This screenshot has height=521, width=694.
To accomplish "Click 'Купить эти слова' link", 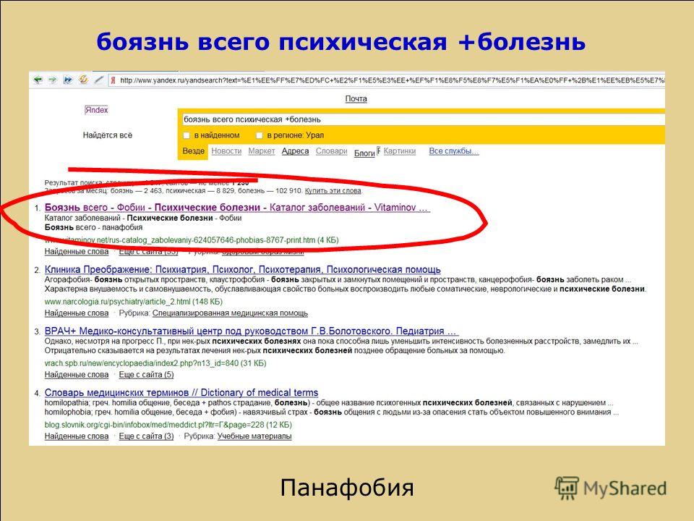I will click(333, 191).
